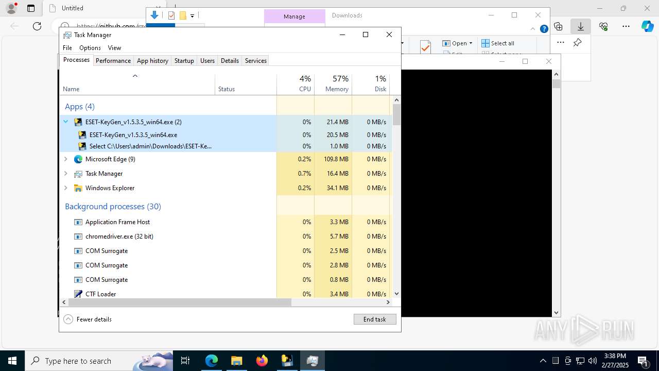Open the Customize Quick Access Toolbar dropdown

point(192,16)
